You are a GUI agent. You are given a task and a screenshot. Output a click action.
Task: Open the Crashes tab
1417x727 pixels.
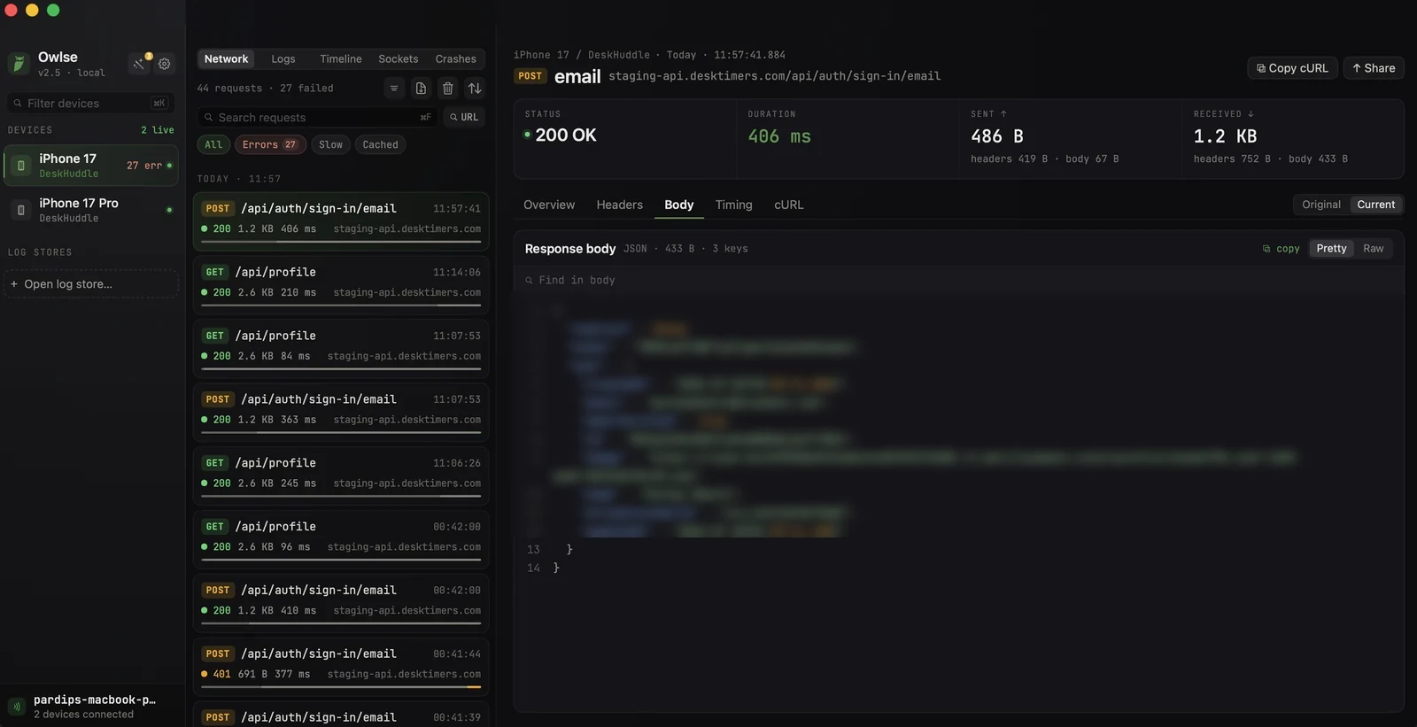coord(456,58)
